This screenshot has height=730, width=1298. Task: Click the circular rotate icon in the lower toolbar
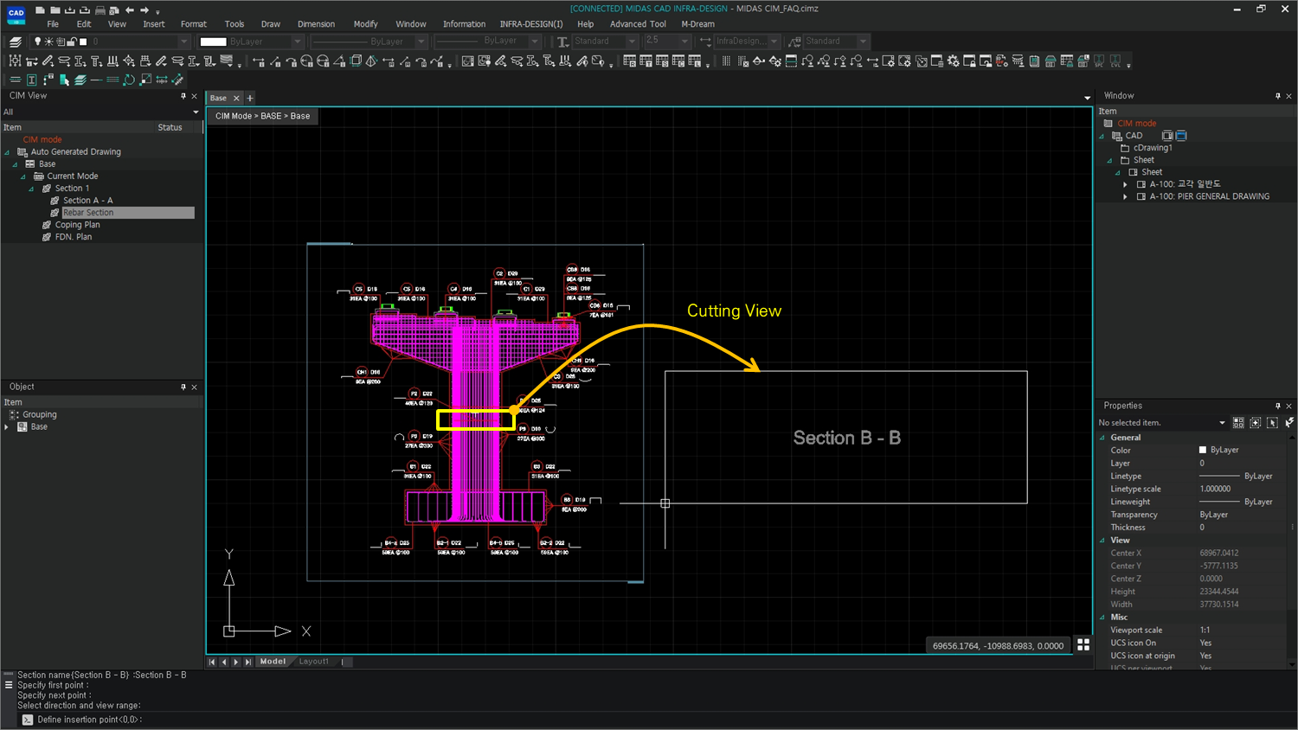pos(129,79)
